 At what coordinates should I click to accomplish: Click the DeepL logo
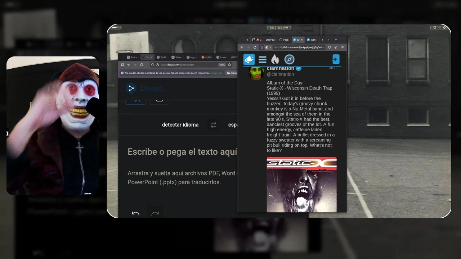(x=145, y=88)
